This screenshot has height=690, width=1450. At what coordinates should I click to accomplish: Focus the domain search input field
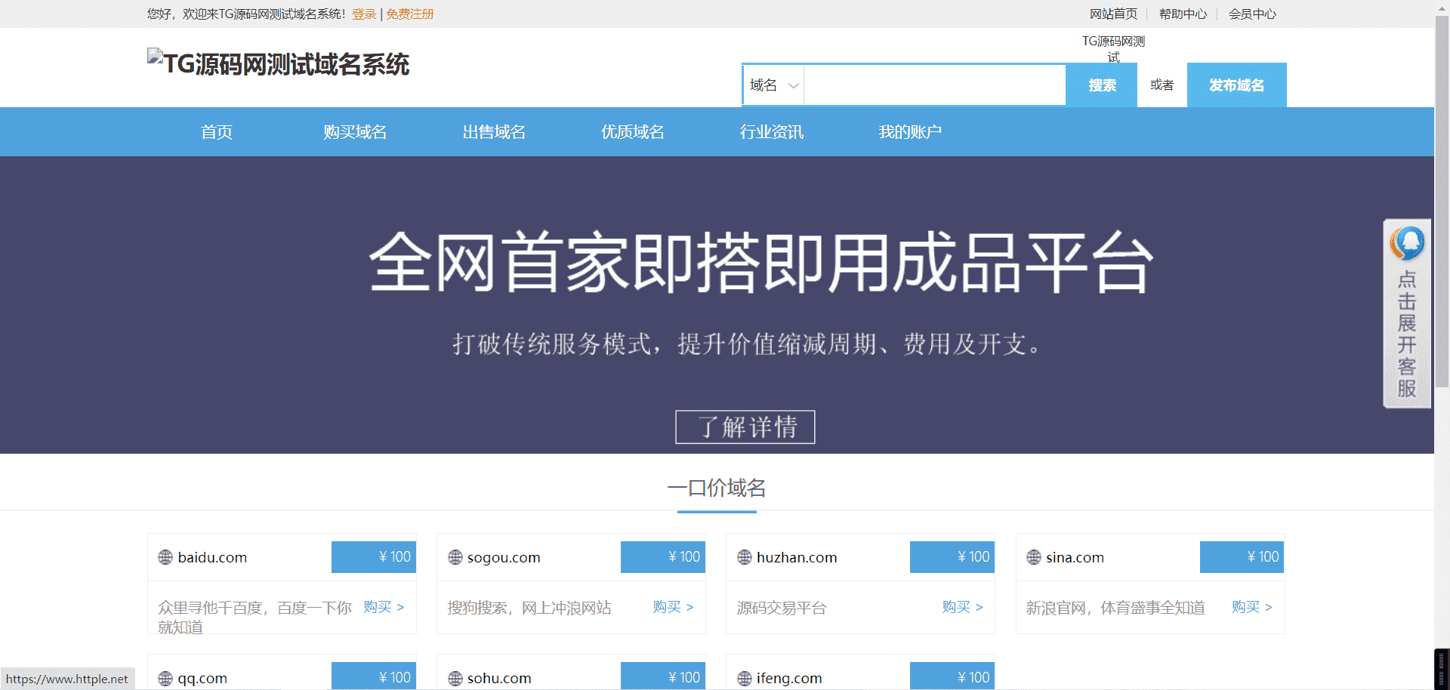tap(934, 85)
